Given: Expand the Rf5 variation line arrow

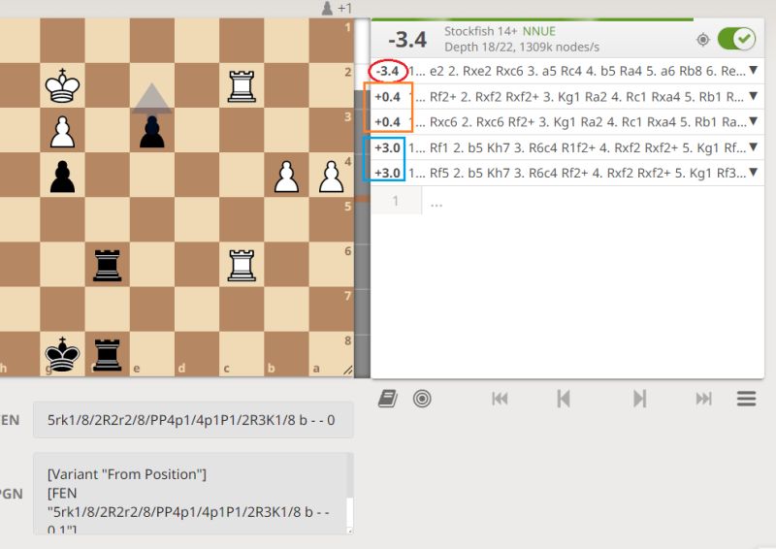Looking at the screenshot, I should pyautogui.click(x=754, y=173).
